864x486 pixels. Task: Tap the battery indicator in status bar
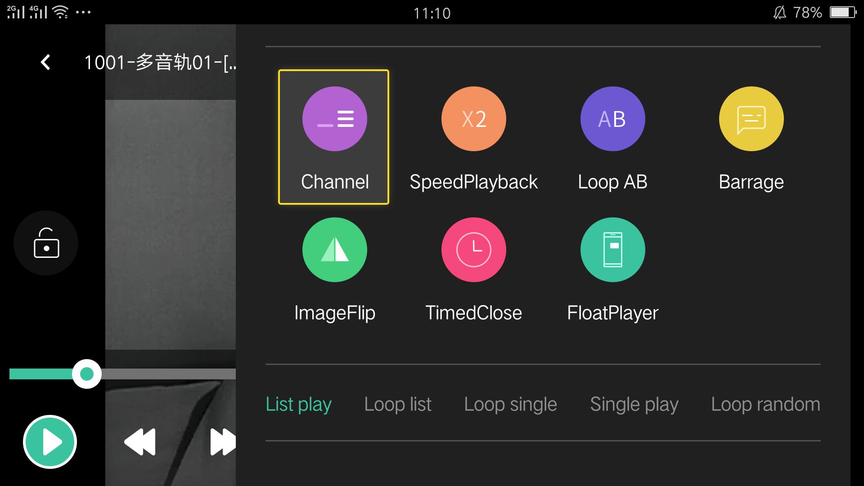click(x=842, y=12)
